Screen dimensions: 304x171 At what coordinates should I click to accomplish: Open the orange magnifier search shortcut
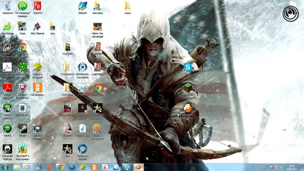(97, 129)
